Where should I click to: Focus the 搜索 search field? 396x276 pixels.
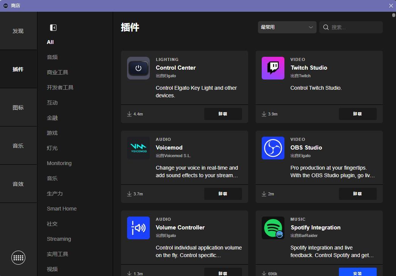click(351, 27)
